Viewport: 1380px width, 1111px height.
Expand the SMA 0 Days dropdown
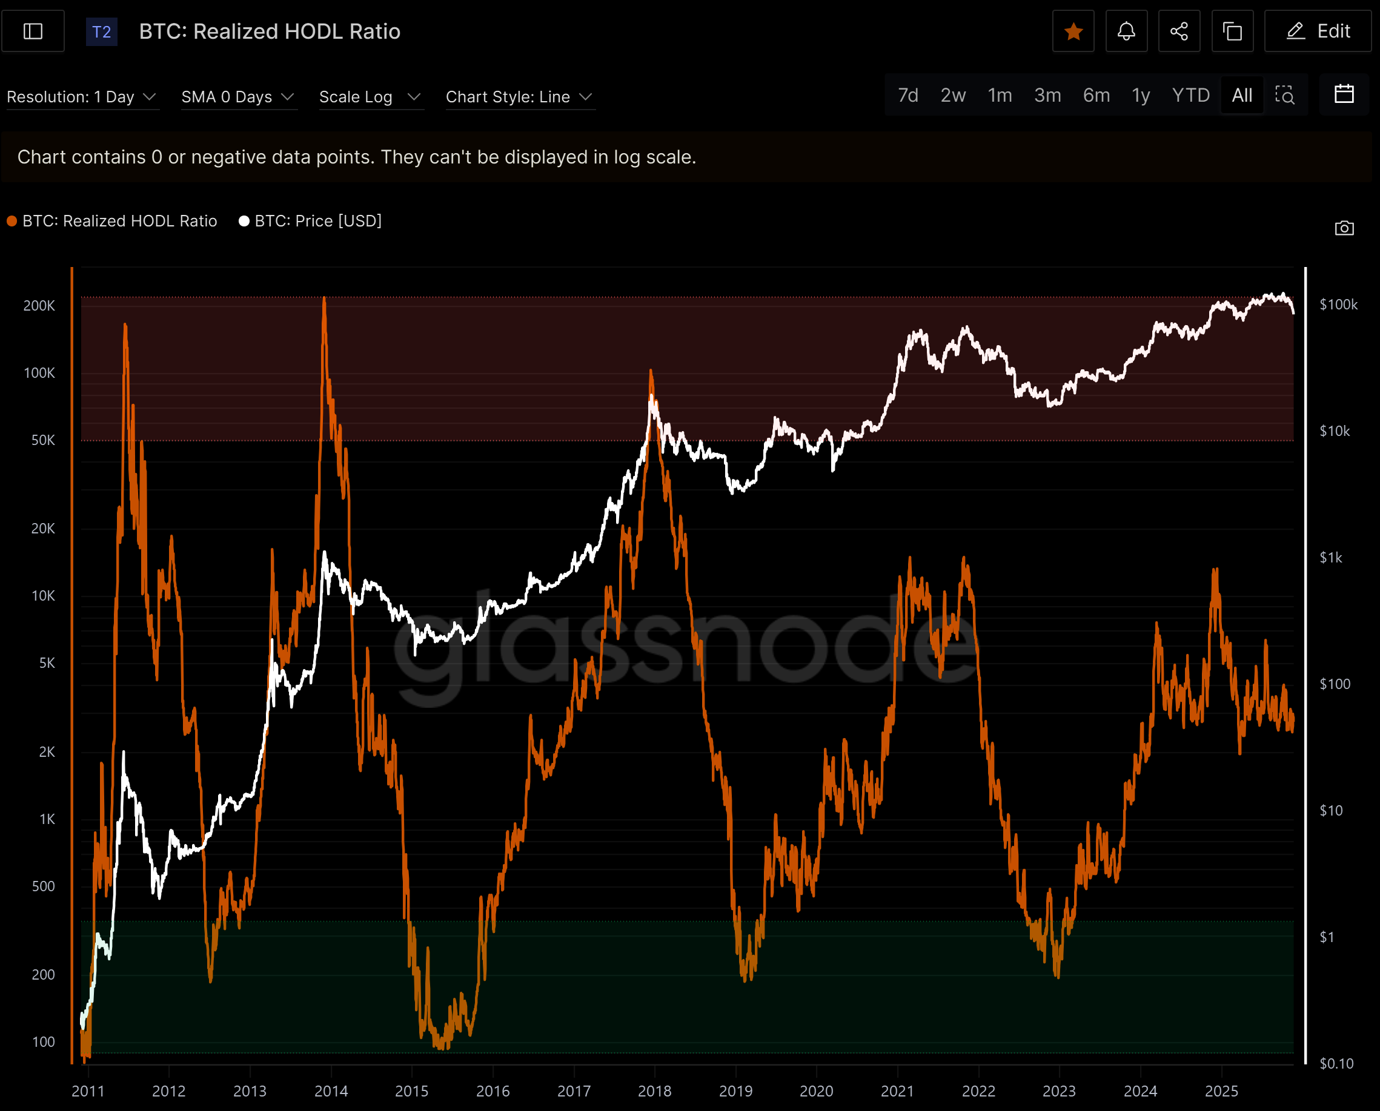tap(238, 97)
